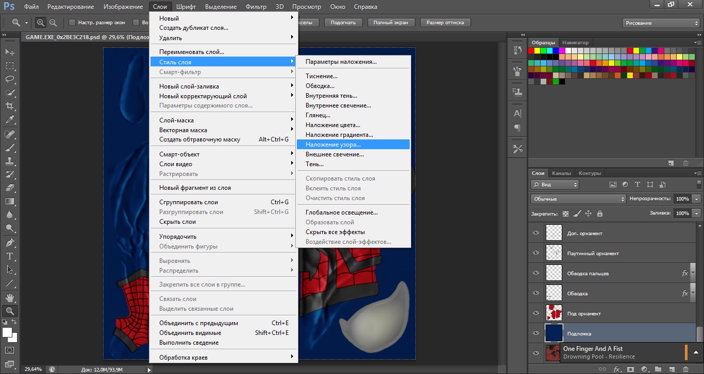704x374 pixels.
Task: Click the Zoom Out icon in options bar
Action: click(53, 23)
